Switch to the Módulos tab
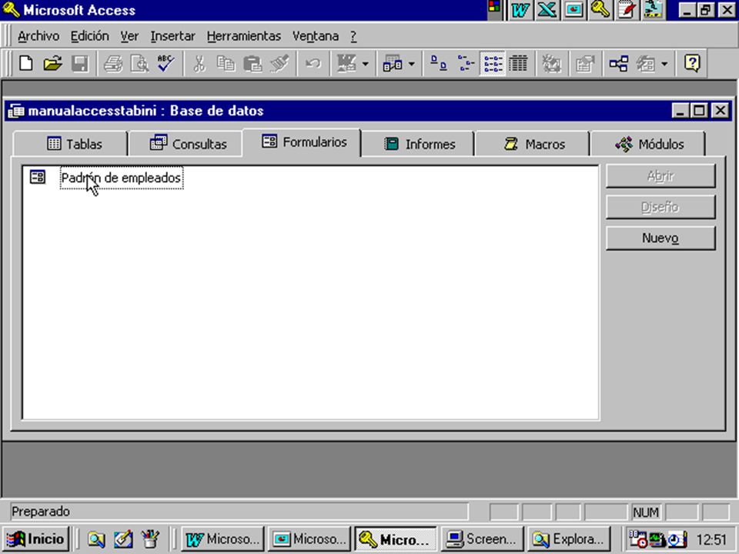Image resolution: width=739 pixels, height=554 pixels. [648, 144]
